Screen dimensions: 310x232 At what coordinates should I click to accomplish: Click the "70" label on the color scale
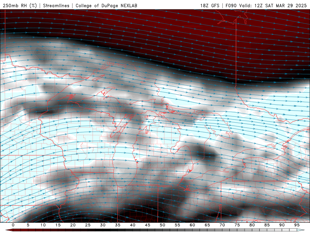click(222, 225)
